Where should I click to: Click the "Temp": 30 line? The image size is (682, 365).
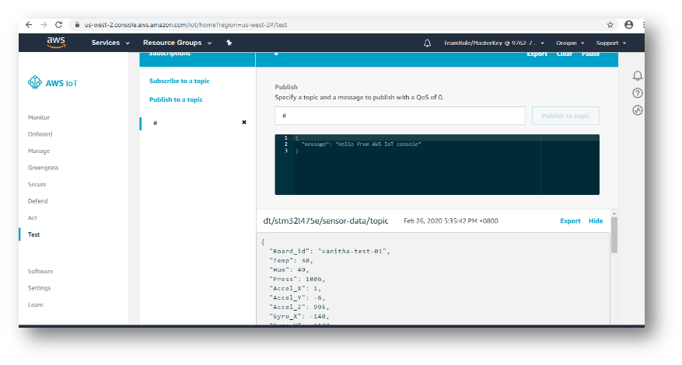[x=291, y=260]
